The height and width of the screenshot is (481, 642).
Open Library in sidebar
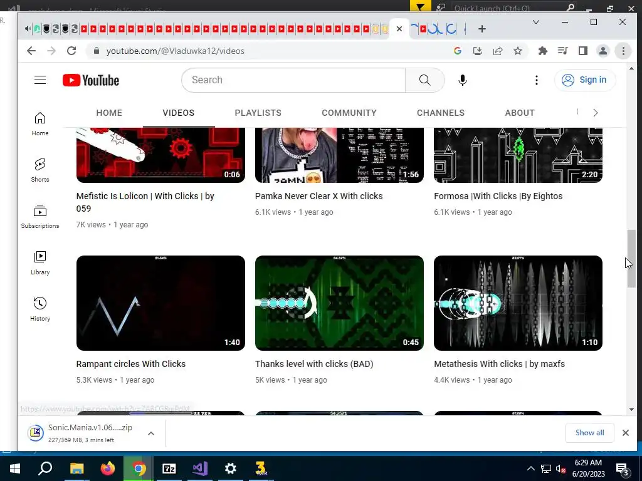(x=40, y=263)
